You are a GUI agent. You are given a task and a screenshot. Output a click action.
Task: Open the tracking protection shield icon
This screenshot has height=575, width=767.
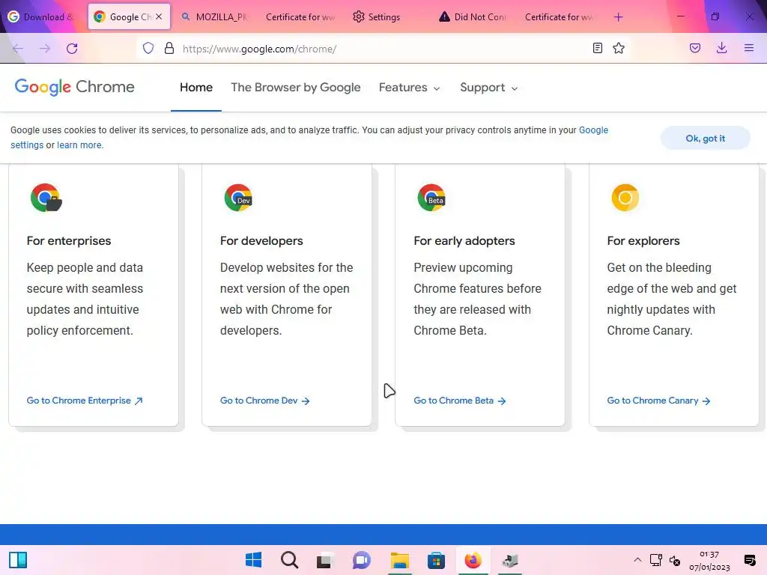coord(148,49)
